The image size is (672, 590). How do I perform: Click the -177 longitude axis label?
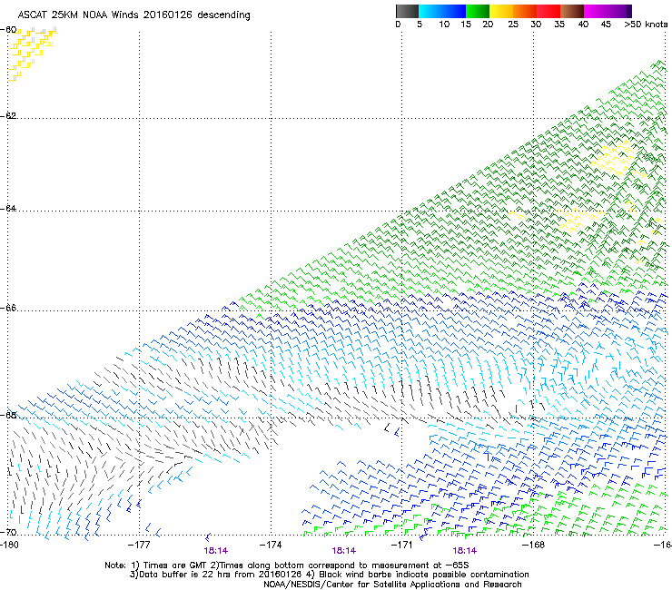139,545
